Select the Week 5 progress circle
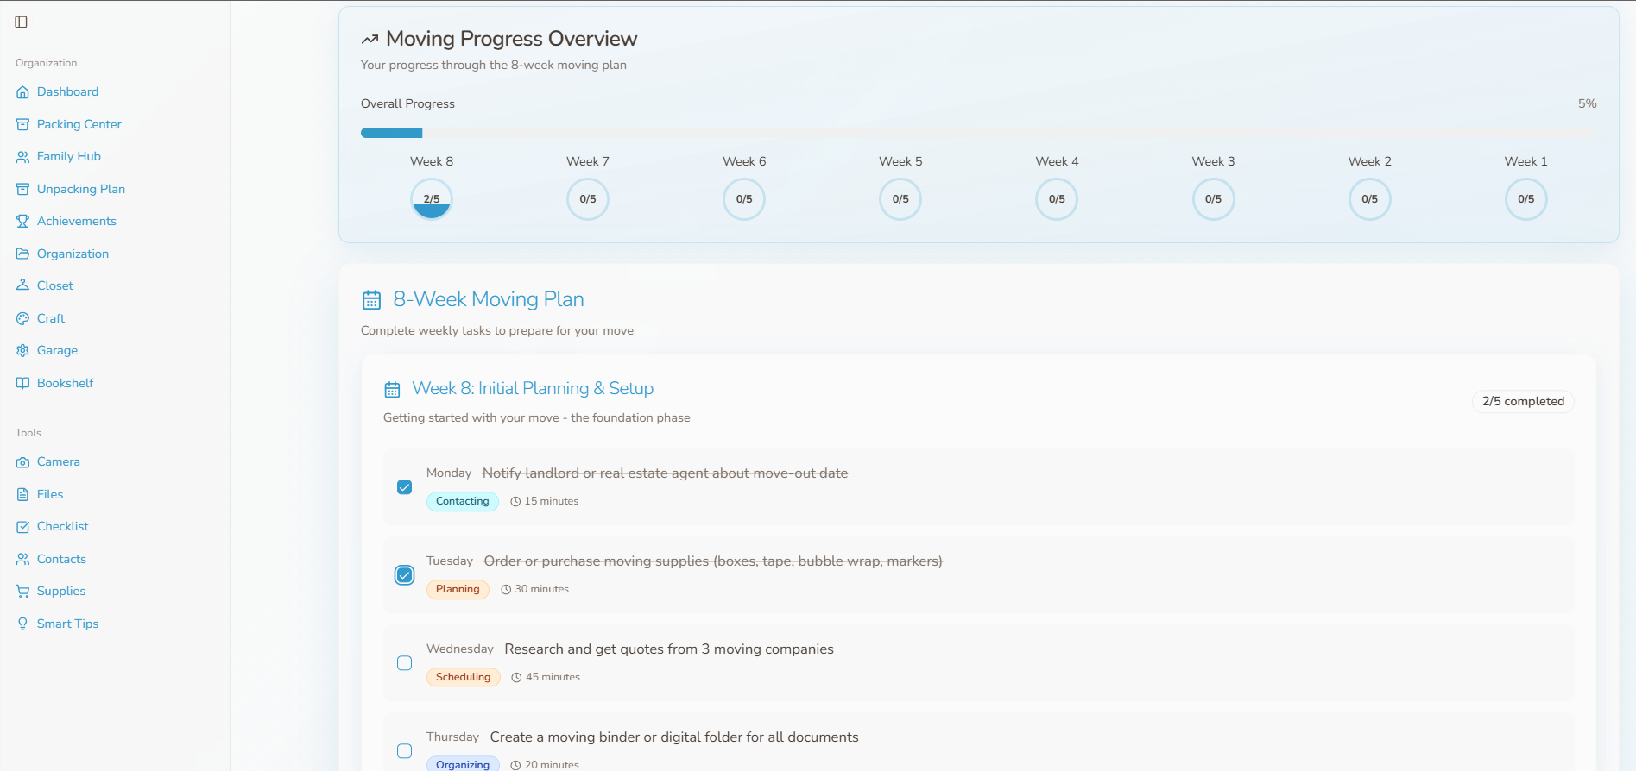 point(900,199)
